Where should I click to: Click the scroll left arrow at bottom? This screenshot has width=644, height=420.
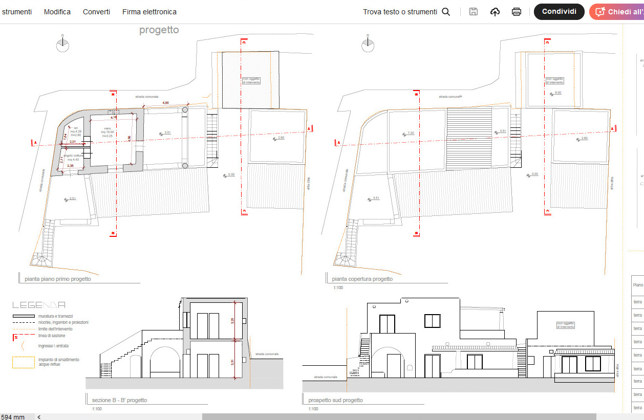click(39, 417)
